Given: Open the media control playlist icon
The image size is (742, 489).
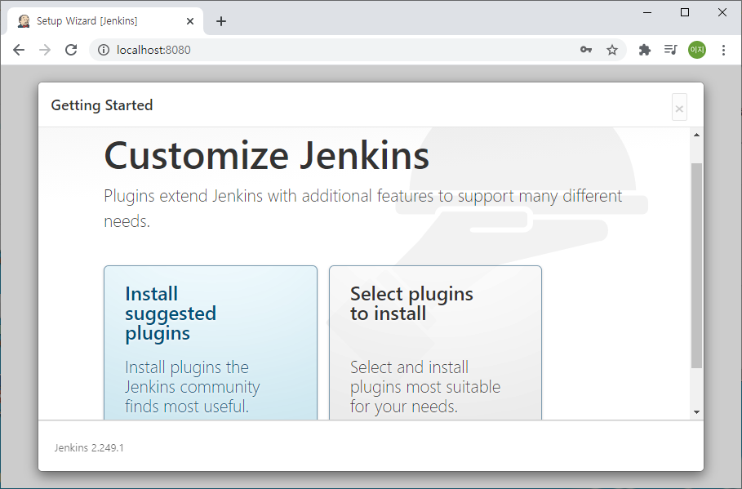Looking at the screenshot, I should [x=670, y=50].
